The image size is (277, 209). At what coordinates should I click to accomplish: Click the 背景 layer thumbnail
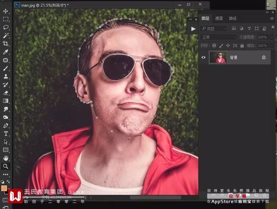(218, 57)
